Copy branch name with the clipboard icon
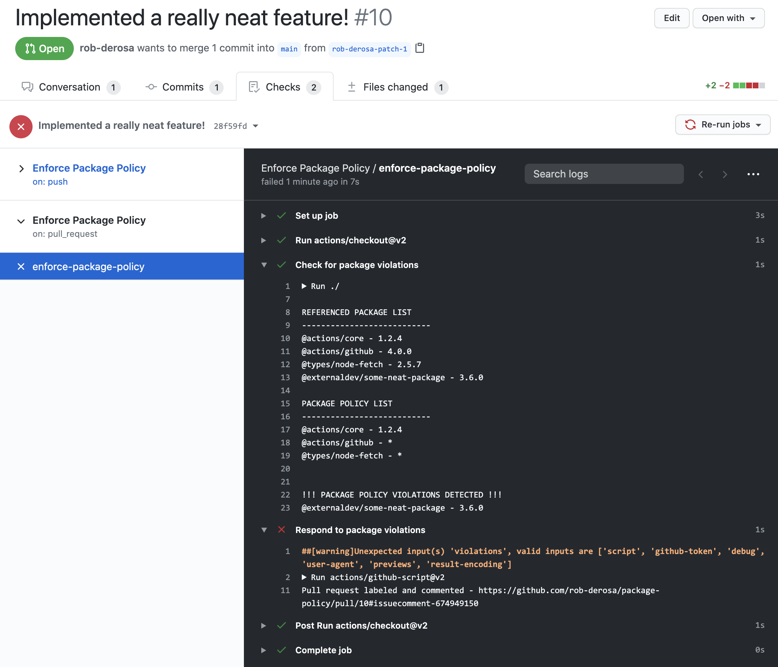Image resolution: width=778 pixels, height=667 pixels. (420, 48)
